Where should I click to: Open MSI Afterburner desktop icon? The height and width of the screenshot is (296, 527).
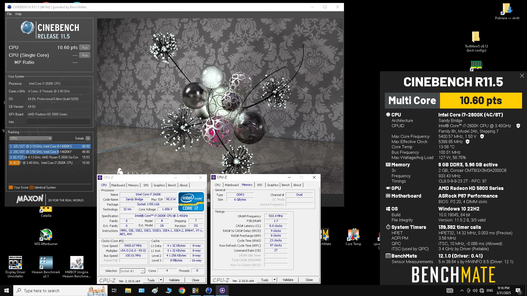tap(46, 237)
